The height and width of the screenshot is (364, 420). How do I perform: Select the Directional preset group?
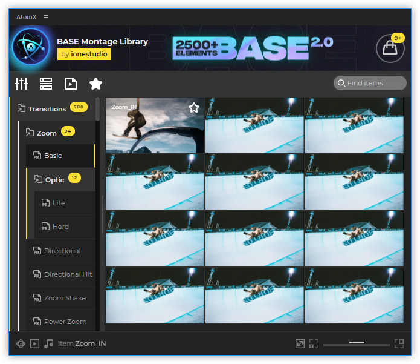(60, 251)
